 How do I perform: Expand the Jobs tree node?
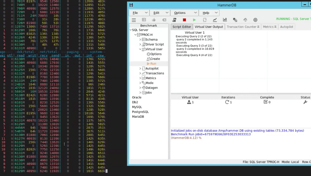pyautogui.click(x=140, y=92)
